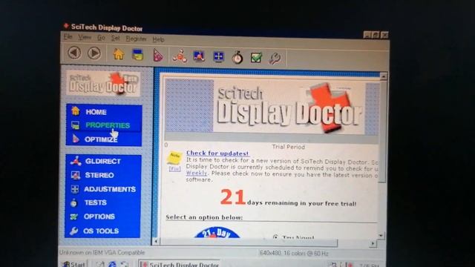This screenshot has height=267, width=475.
Task: Open the Go menu
Action: 101,38
